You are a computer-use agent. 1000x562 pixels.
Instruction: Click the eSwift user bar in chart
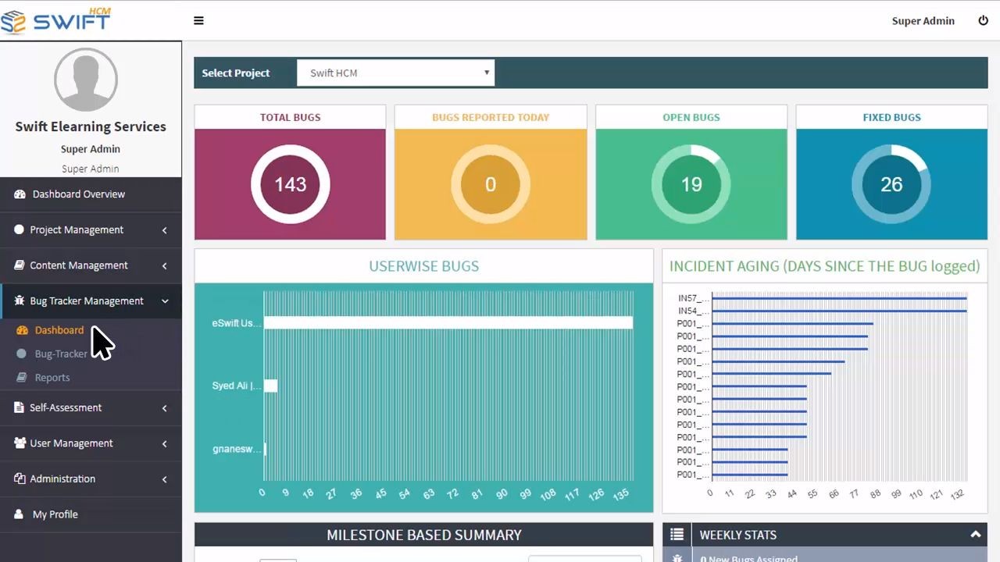click(x=448, y=322)
